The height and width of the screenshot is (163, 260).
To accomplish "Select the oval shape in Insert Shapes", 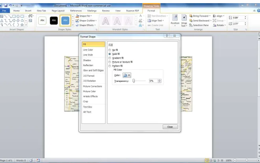I will point(18,17).
